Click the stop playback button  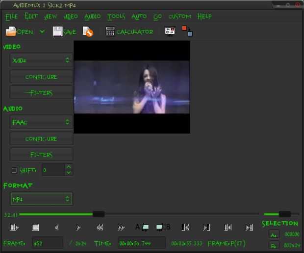[x=35, y=228]
